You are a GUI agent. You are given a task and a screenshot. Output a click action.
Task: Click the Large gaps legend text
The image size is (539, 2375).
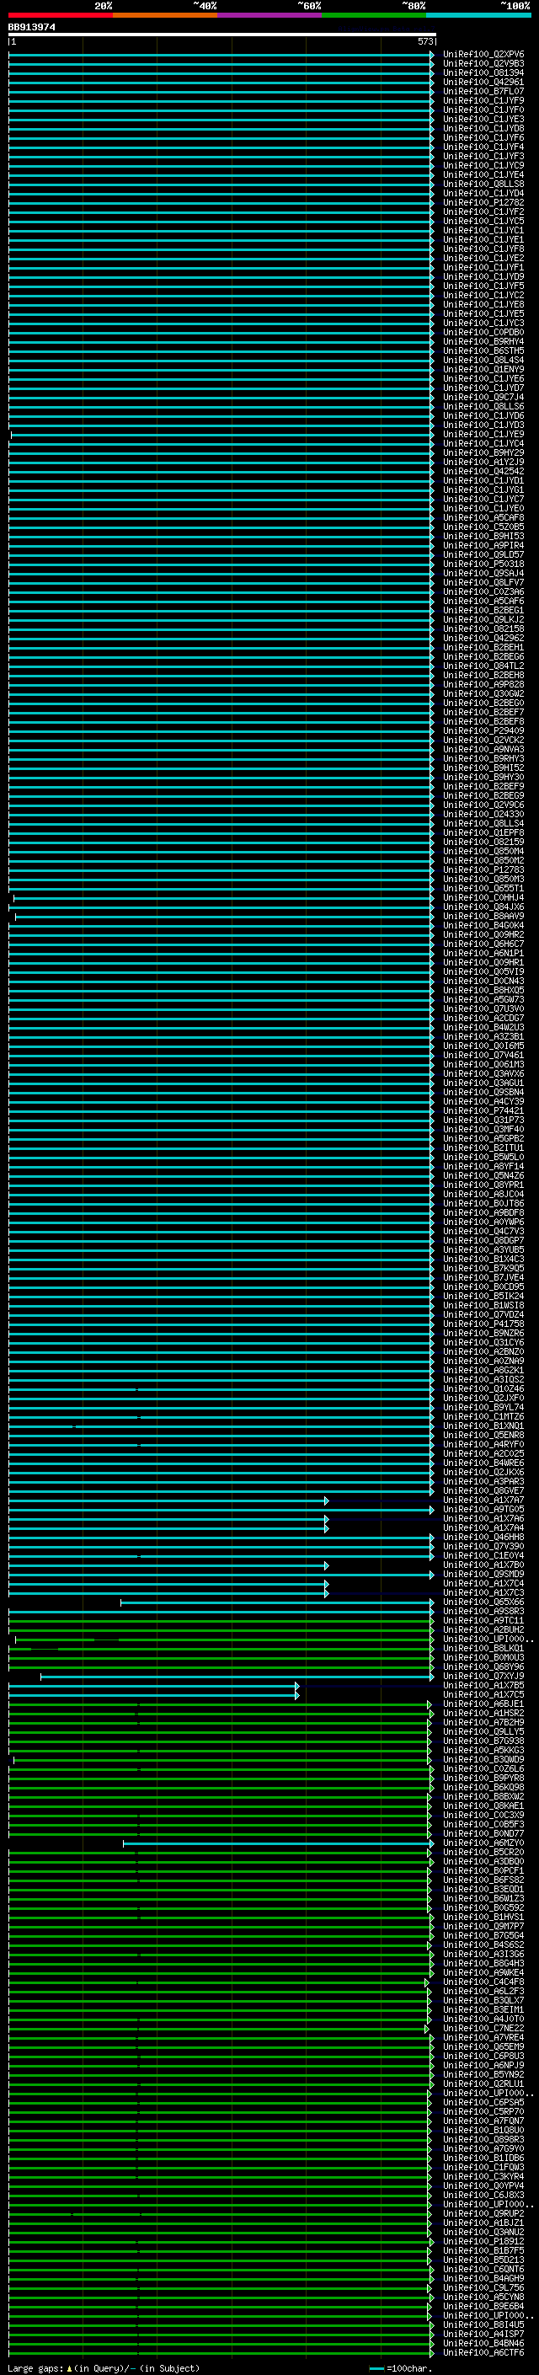[x=104, y=2368]
